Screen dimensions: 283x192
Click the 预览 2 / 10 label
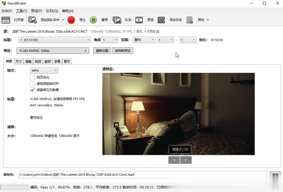[180, 149]
